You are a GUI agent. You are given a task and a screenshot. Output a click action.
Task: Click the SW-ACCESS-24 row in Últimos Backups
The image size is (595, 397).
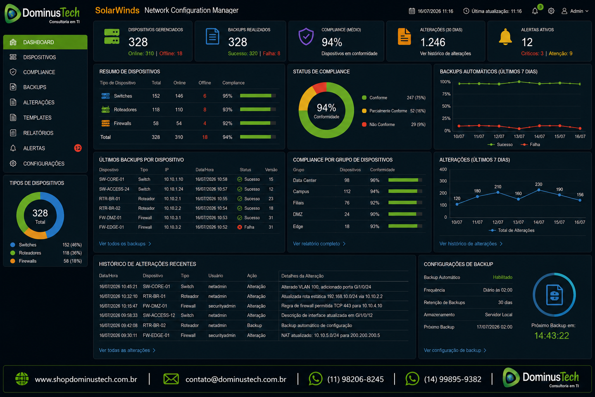(x=189, y=189)
